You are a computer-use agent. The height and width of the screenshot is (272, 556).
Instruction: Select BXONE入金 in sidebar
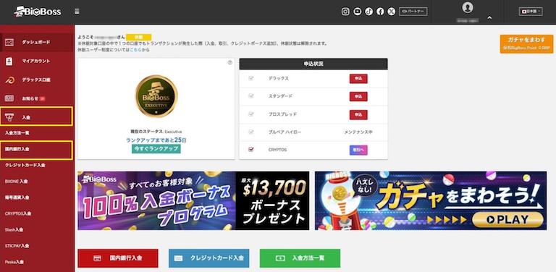click(x=17, y=182)
